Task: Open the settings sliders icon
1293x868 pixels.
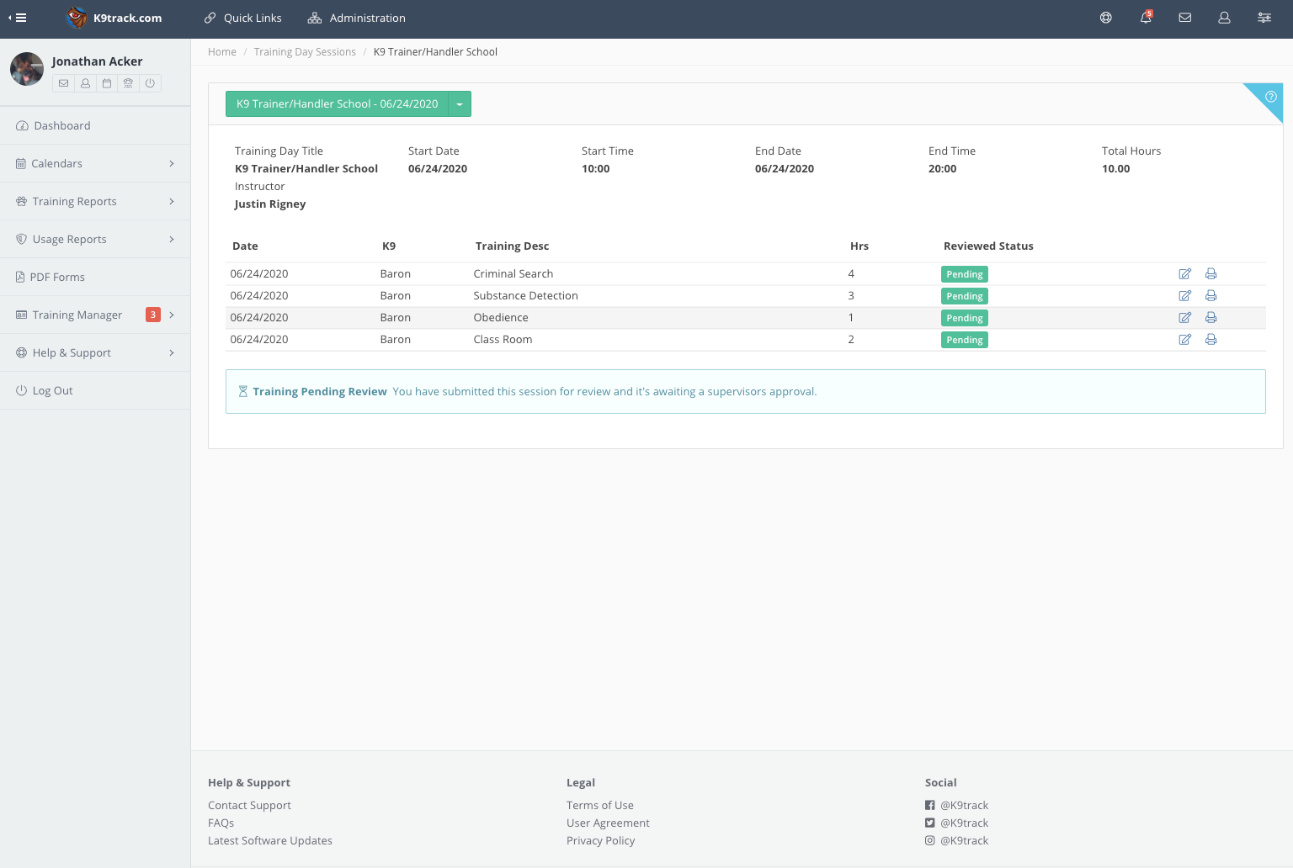Action: 1264,18
